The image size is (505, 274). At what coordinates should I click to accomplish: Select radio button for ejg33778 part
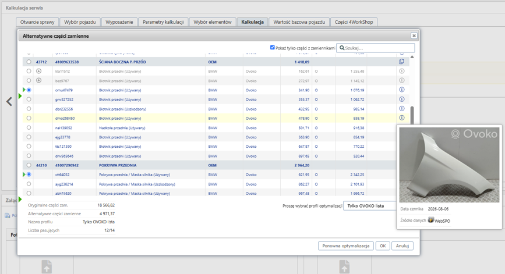[x=29, y=137]
